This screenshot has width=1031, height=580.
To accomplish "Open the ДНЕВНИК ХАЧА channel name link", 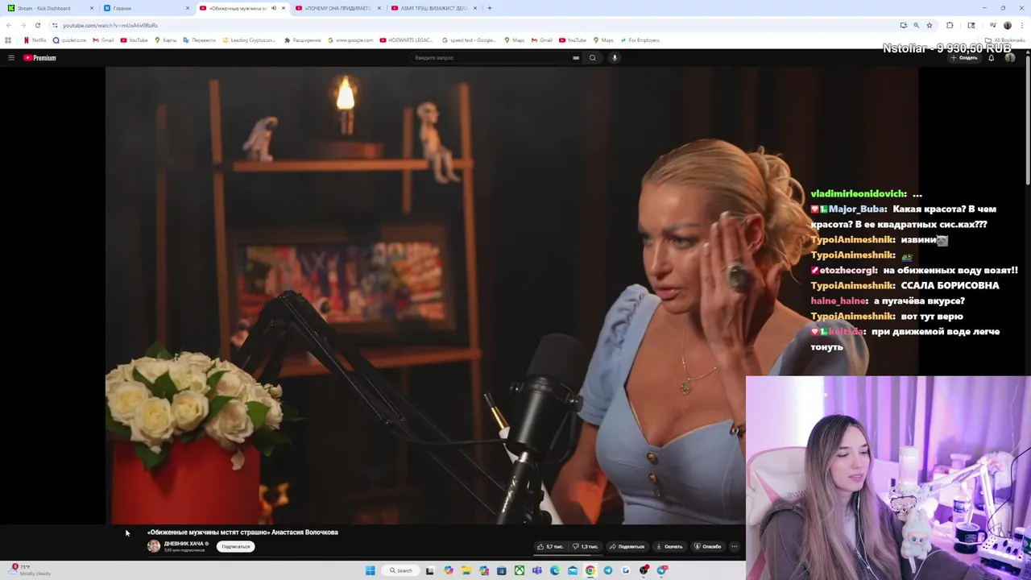I will pyautogui.click(x=184, y=544).
